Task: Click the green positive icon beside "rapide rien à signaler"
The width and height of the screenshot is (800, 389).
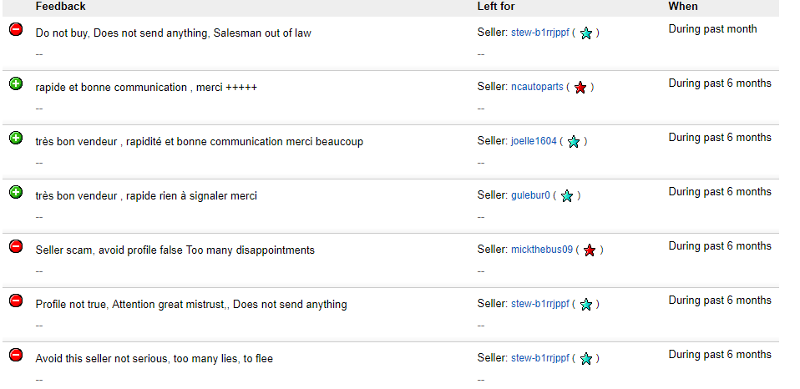Action: click(x=16, y=192)
